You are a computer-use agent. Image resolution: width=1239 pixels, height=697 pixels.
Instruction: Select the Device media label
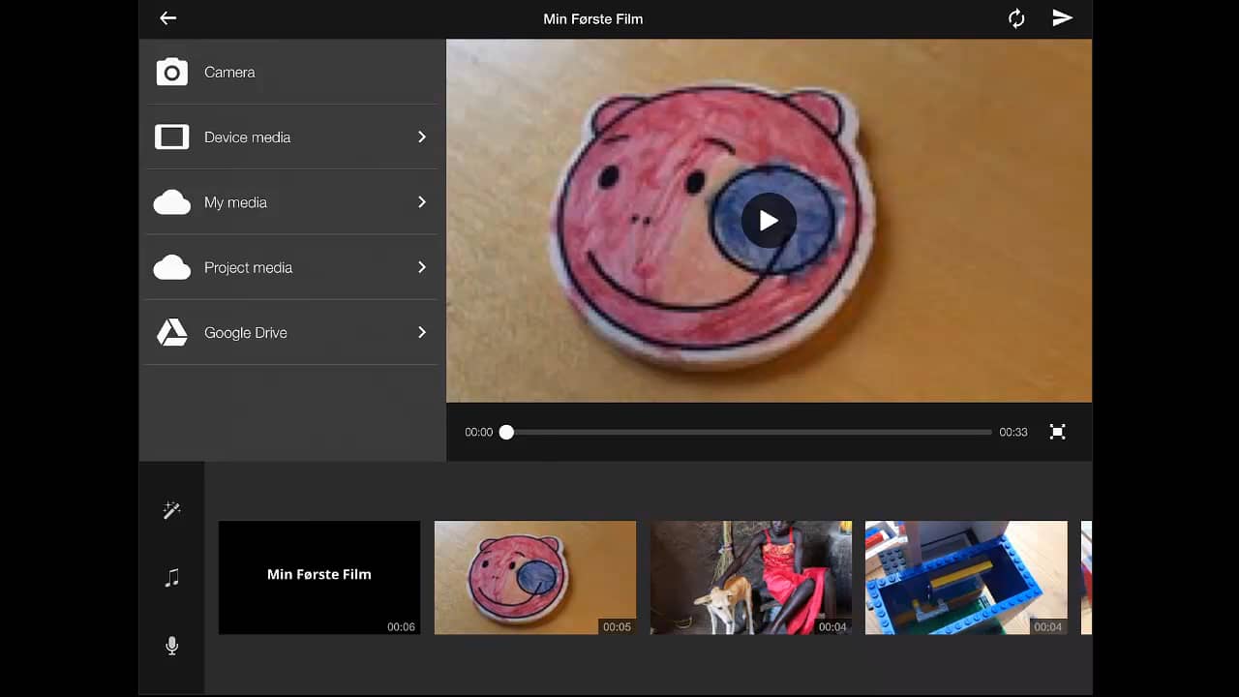click(247, 136)
